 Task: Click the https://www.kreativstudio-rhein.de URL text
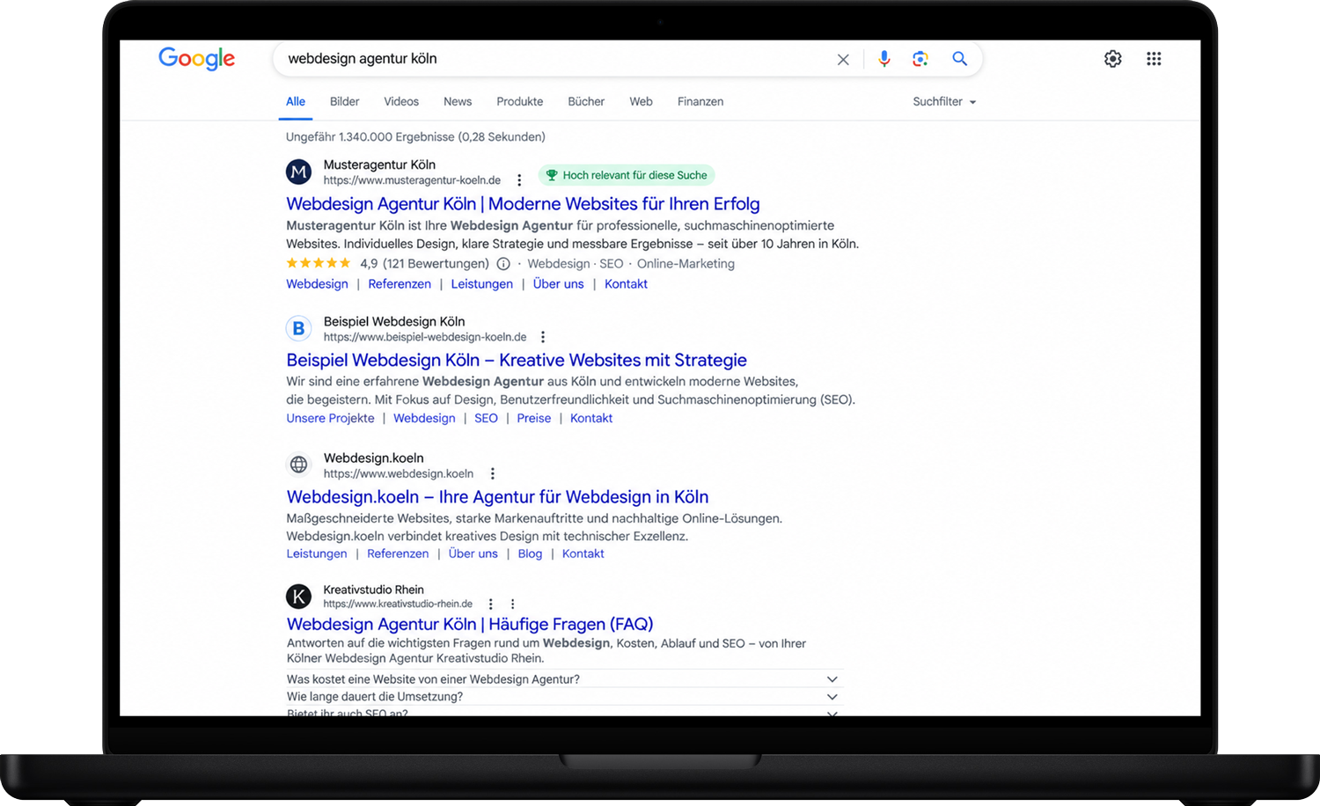[398, 604]
